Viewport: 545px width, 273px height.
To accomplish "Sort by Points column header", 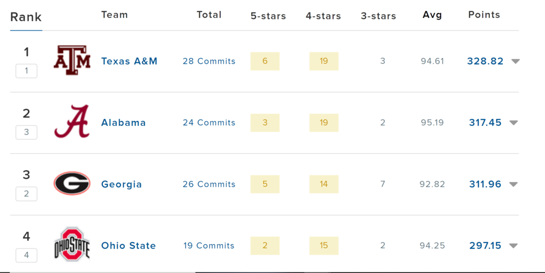I will tap(484, 15).
